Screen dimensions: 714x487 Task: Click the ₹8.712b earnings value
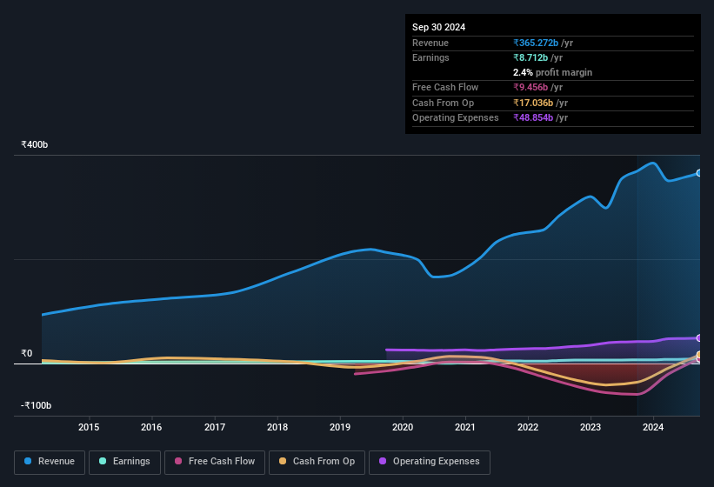(x=530, y=57)
